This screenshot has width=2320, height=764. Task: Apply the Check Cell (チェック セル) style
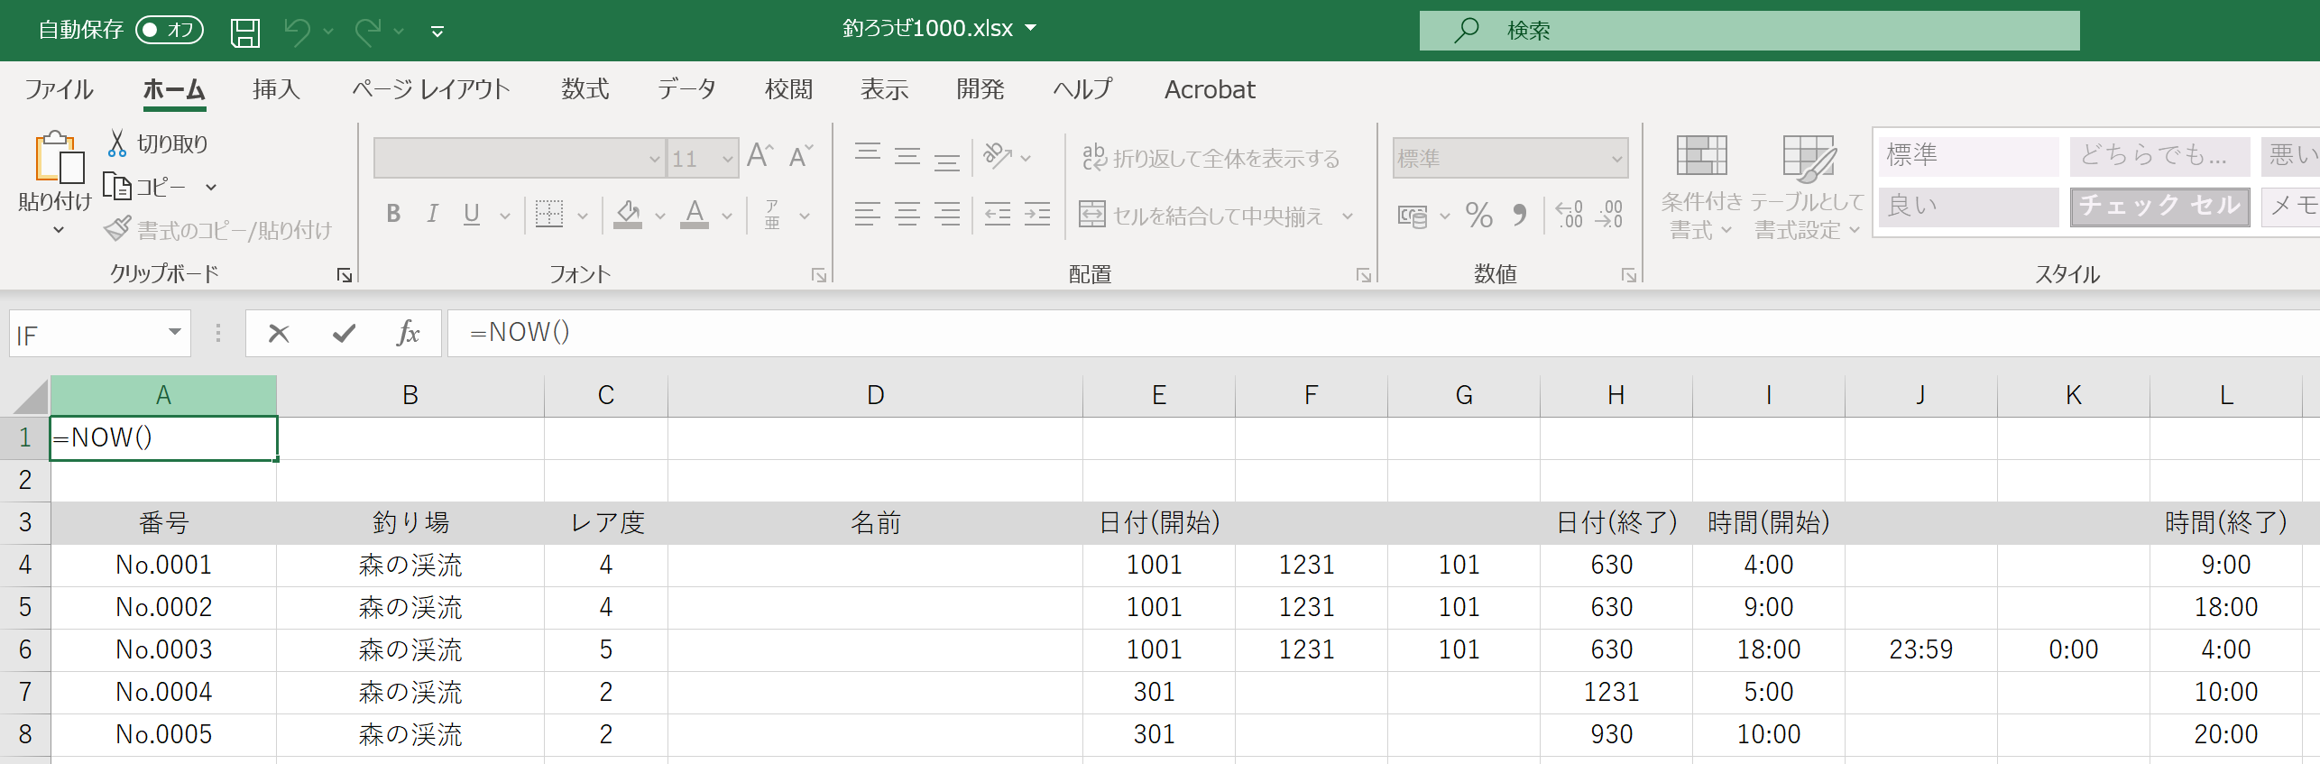click(2159, 206)
